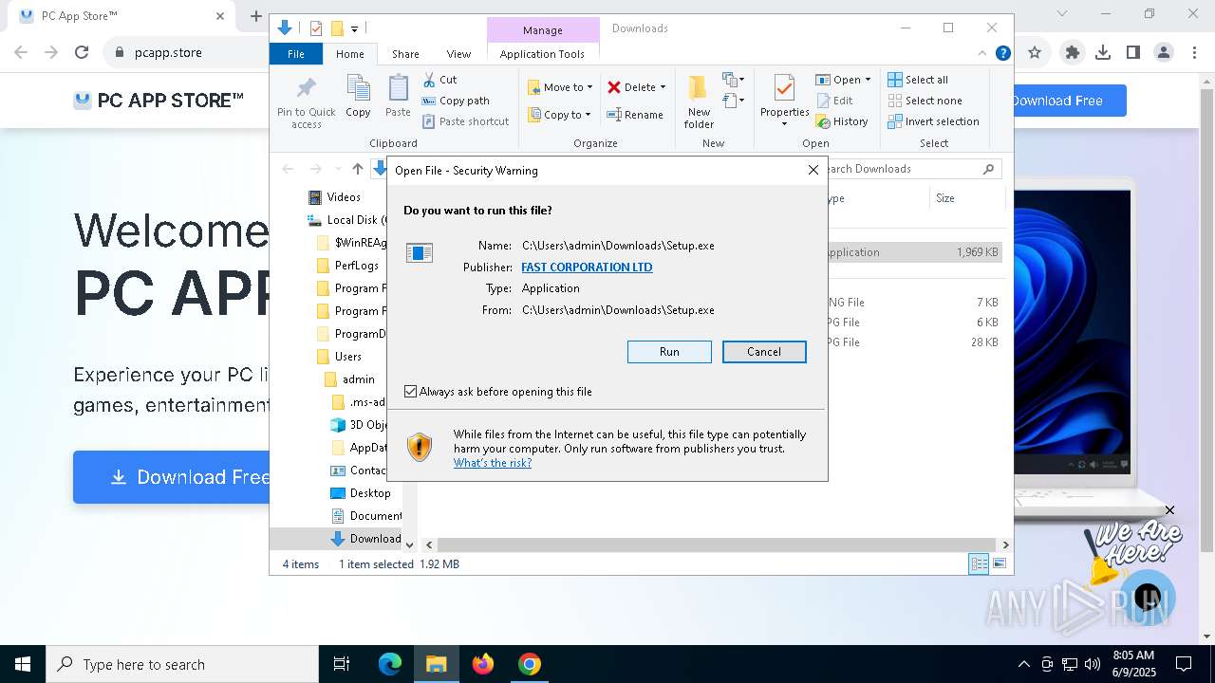The width and height of the screenshot is (1215, 683).
Task: Click the Task View button on taskbar
Action: [x=342, y=664]
